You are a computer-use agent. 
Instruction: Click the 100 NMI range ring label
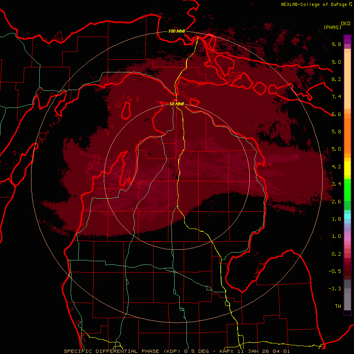pyautogui.click(x=177, y=31)
